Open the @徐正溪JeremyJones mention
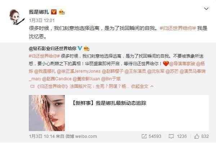This screenshot has width=216, height=144. 78,71
